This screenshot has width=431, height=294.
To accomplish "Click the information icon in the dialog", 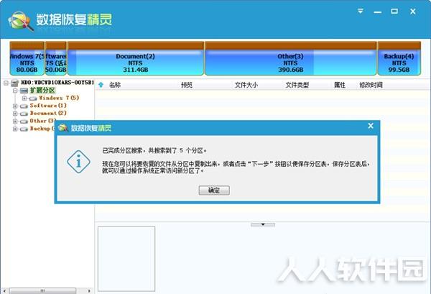I will click(78, 162).
